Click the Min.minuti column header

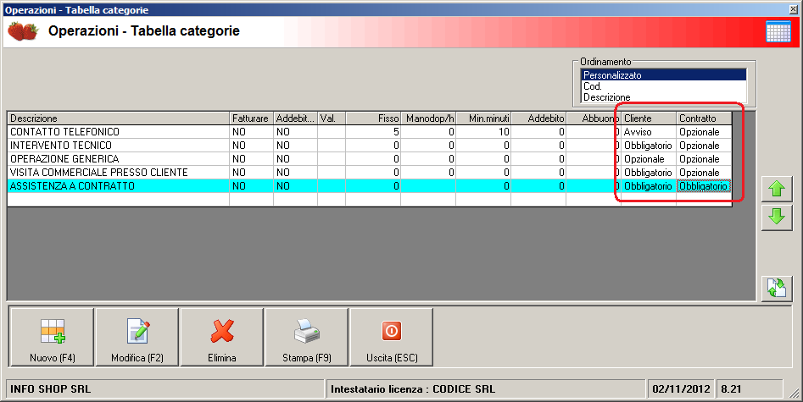483,118
